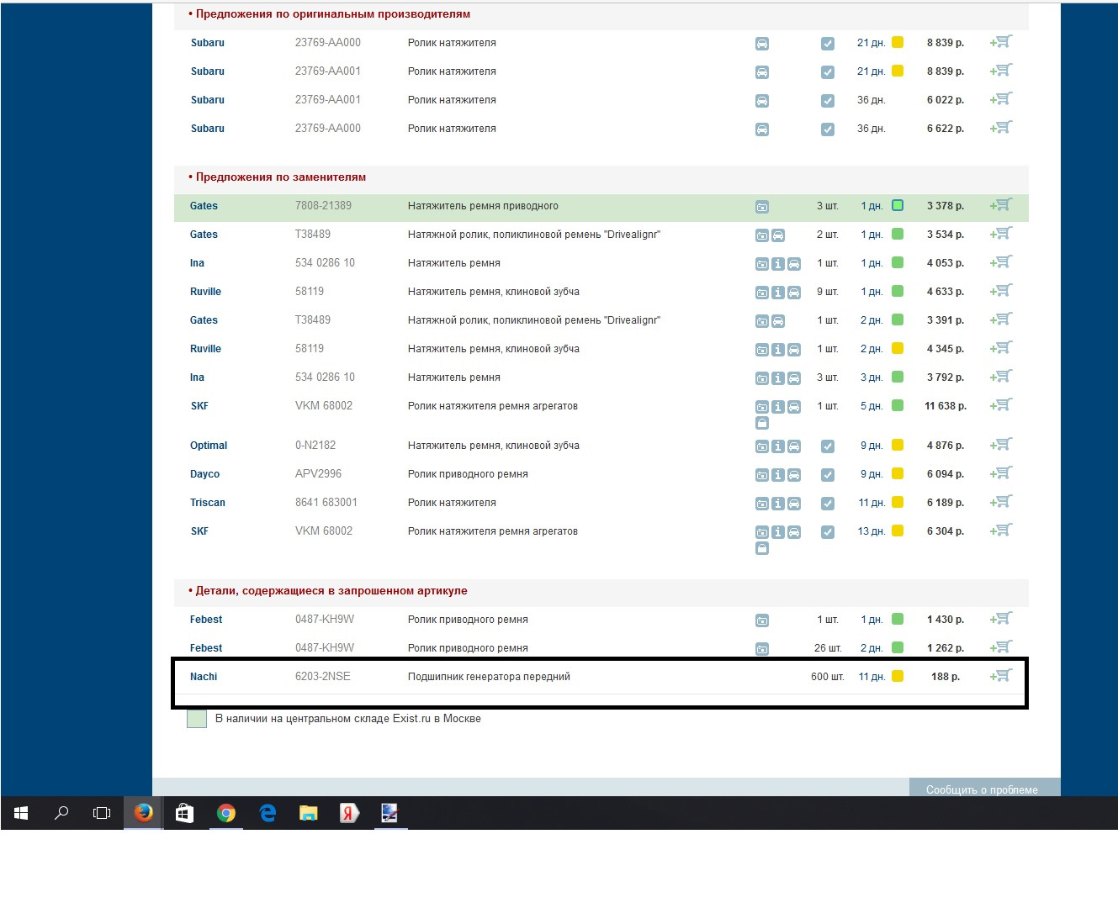Open info icon for Ina 4 053 р. row
The width and height of the screenshot is (1118, 908).
coord(778,264)
